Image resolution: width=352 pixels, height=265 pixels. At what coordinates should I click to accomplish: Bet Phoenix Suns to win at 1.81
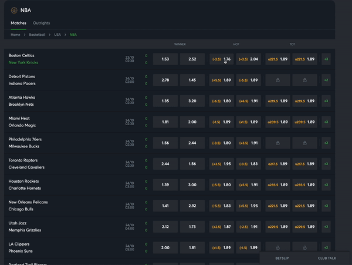pyautogui.click(x=192, y=248)
